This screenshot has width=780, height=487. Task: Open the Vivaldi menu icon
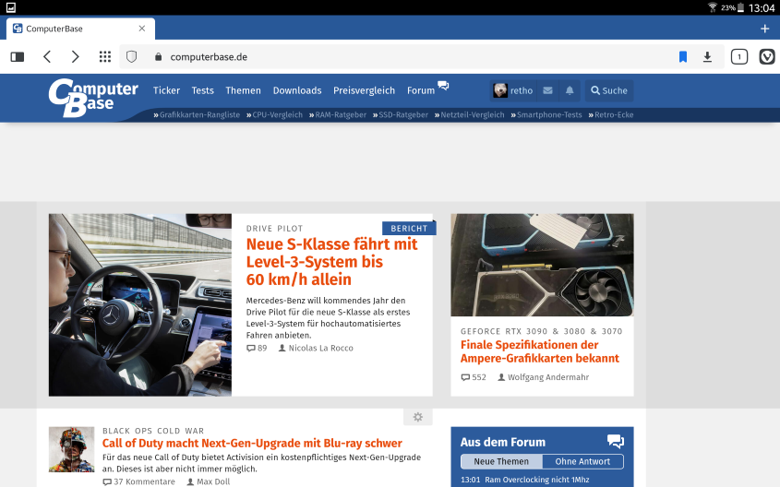coord(767,56)
